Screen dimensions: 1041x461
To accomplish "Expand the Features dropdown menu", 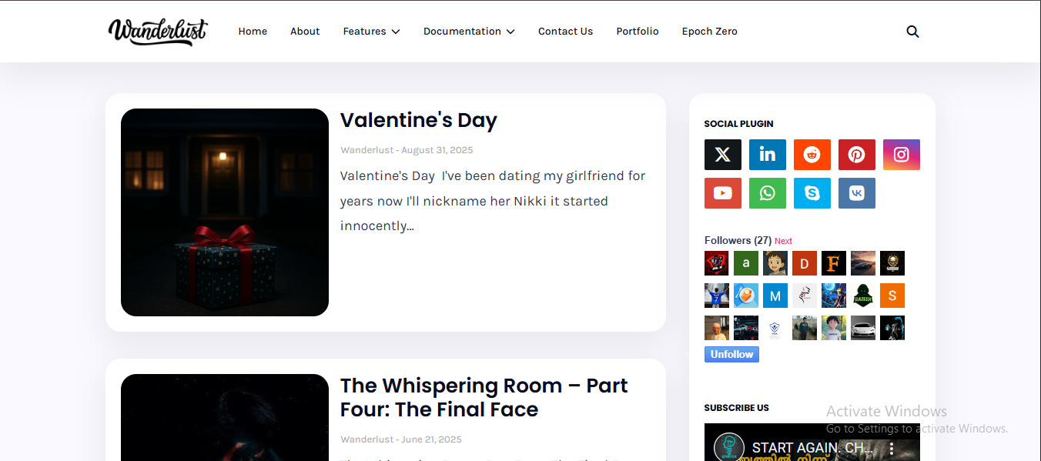I will point(371,32).
